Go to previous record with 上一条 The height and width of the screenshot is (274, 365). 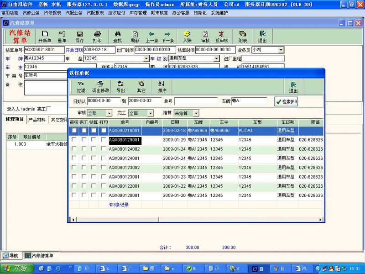click(152, 37)
